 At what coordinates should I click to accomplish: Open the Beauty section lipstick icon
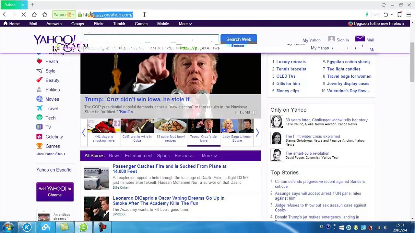point(40,80)
